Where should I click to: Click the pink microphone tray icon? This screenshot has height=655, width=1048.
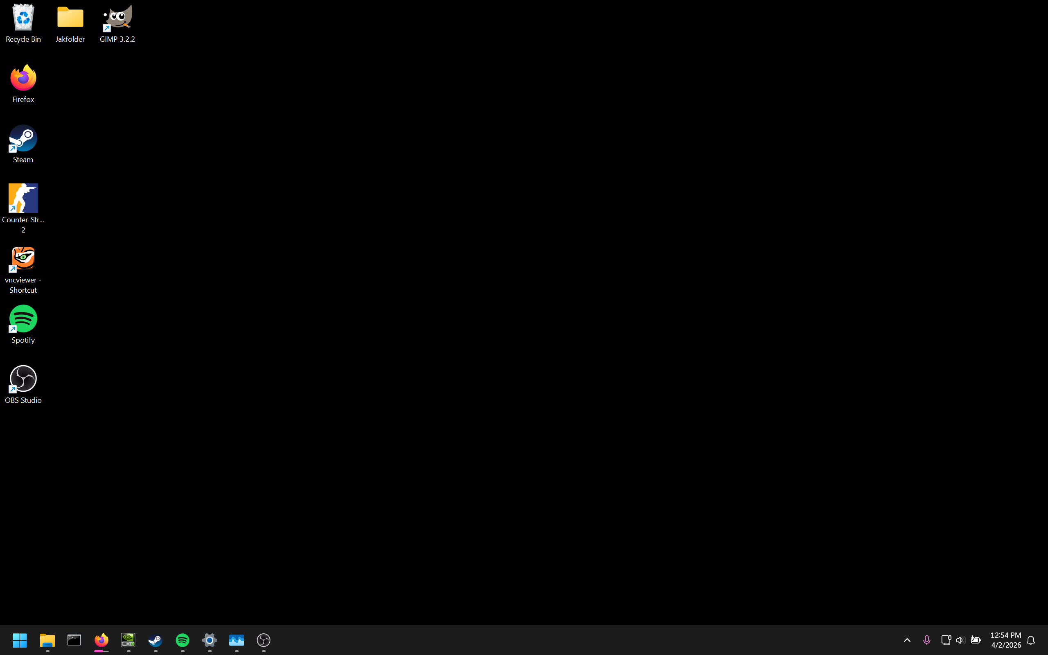pos(926,640)
